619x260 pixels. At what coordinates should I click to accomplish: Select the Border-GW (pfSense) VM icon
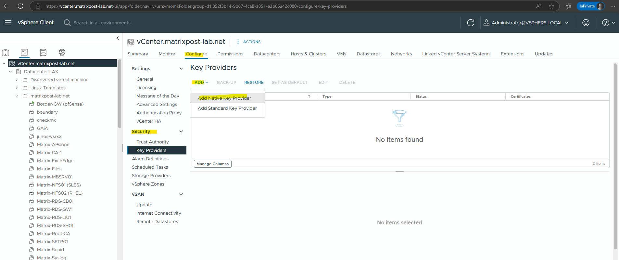tap(32, 104)
